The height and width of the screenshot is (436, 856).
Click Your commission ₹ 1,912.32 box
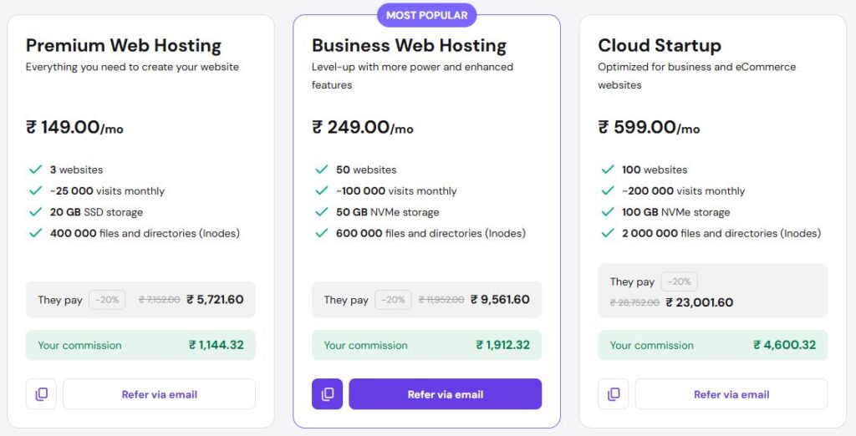pyautogui.click(x=426, y=345)
